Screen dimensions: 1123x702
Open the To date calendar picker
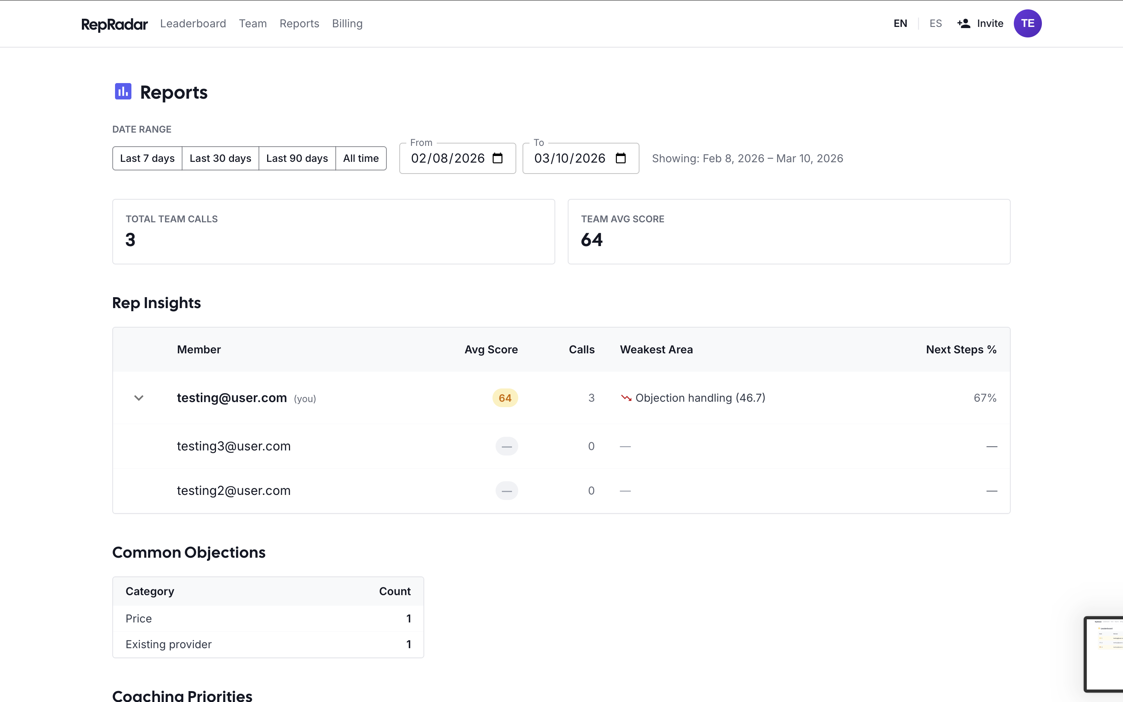pos(620,158)
